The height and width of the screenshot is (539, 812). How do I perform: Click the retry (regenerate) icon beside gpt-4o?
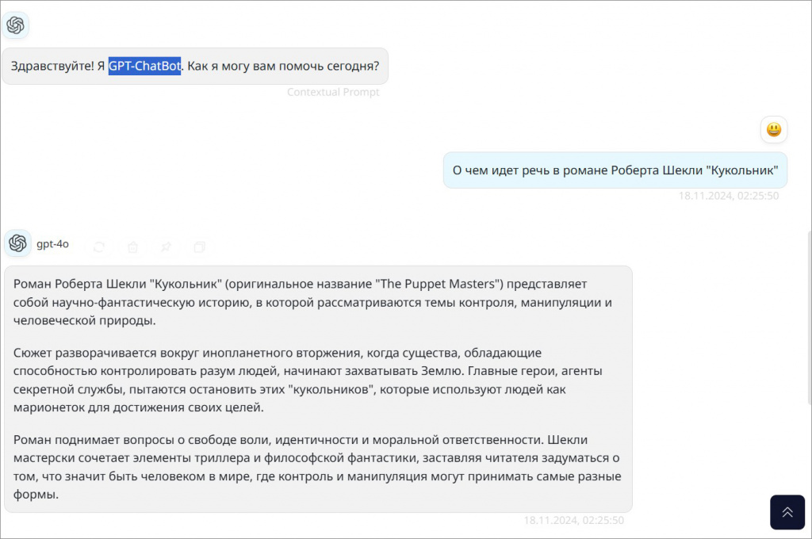coord(99,247)
